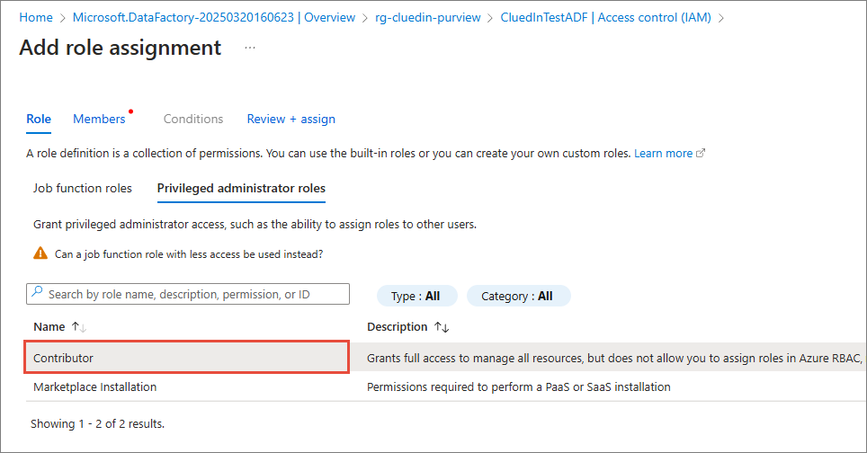Click the external link icon after Learn more
Viewport: 867px width, 453px height.
pyautogui.click(x=701, y=153)
